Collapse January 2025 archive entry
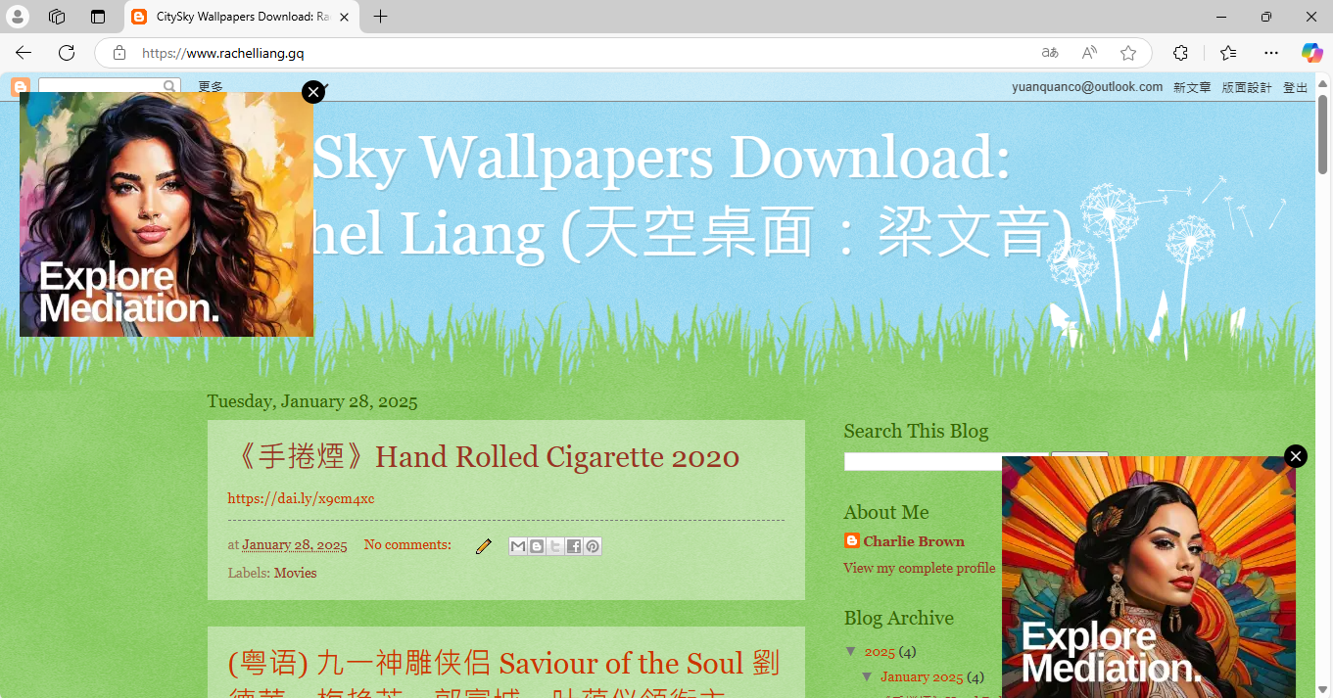Viewport: 1333px width, 698px height. (867, 676)
